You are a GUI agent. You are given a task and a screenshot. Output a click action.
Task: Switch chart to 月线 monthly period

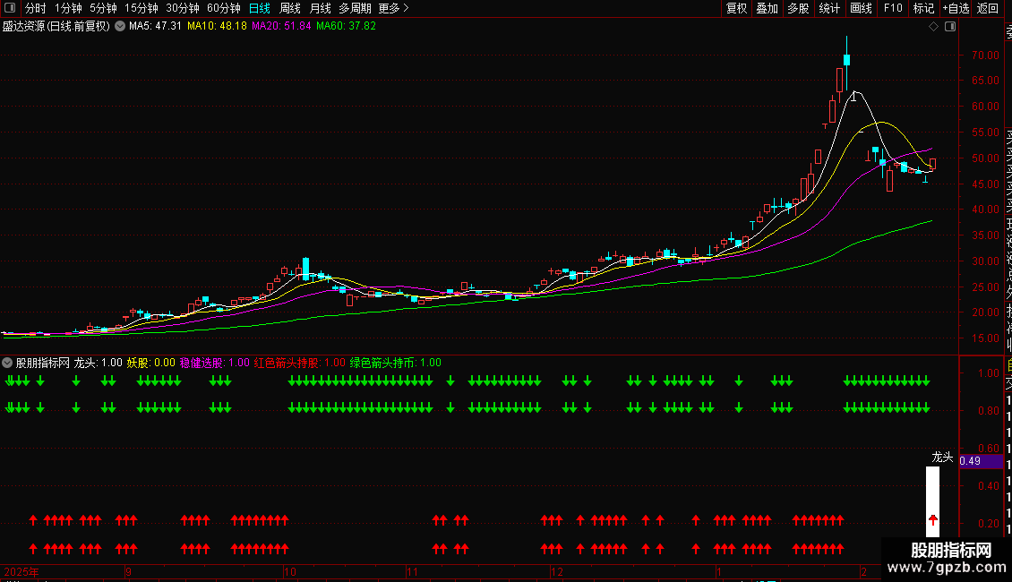[x=320, y=8]
